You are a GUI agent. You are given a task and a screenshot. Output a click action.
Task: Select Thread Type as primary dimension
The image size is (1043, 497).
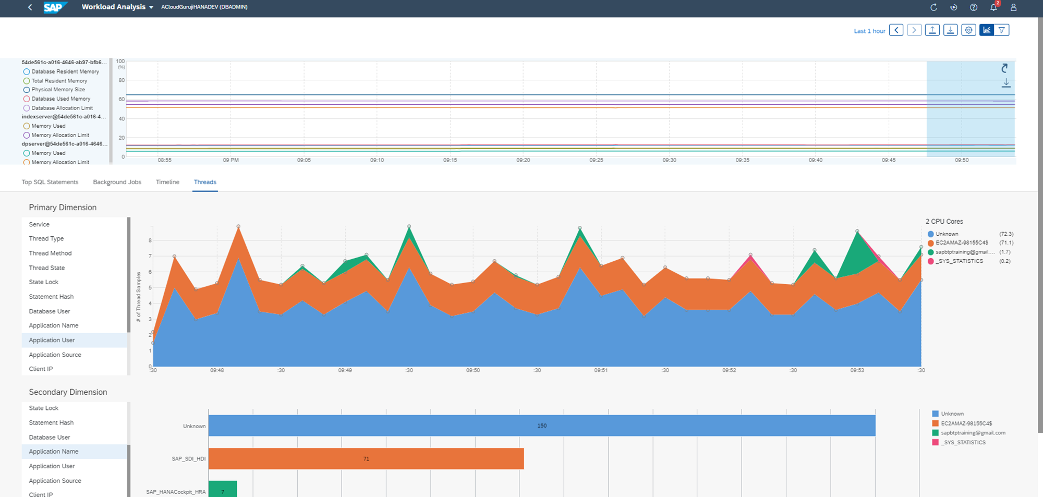[46, 239]
